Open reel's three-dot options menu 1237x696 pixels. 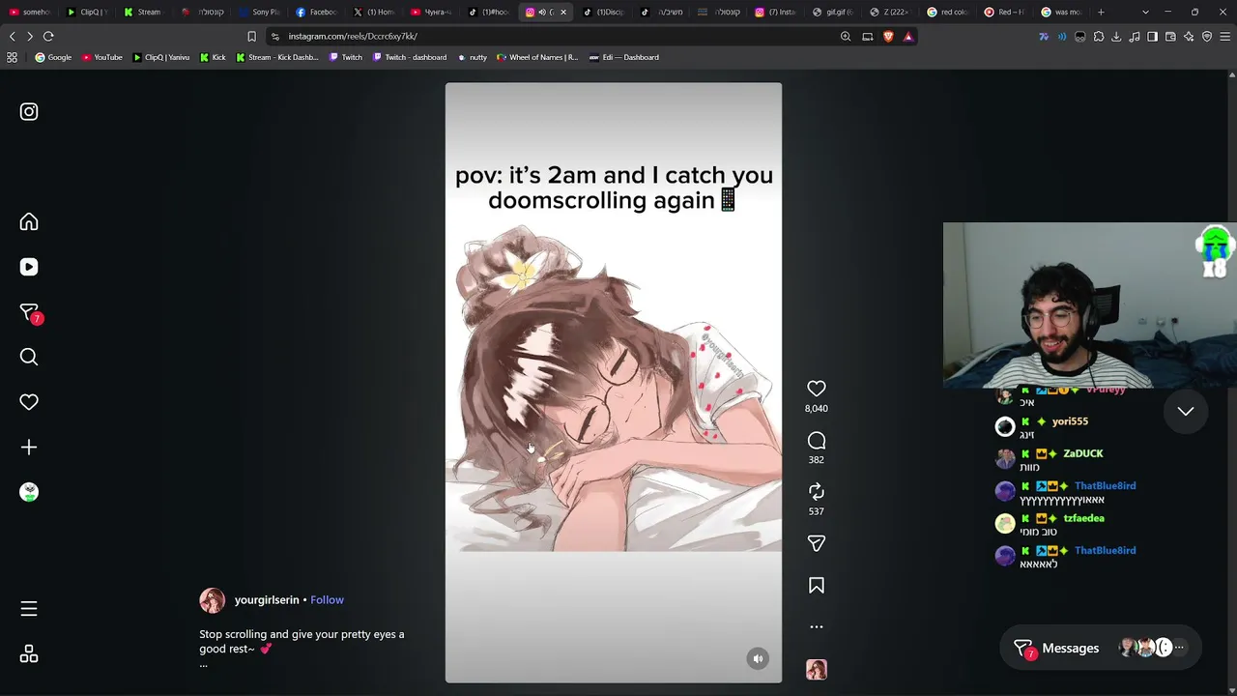(x=817, y=626)
